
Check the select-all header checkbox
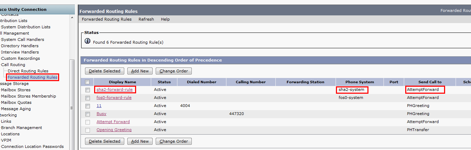tap(87, 82)
